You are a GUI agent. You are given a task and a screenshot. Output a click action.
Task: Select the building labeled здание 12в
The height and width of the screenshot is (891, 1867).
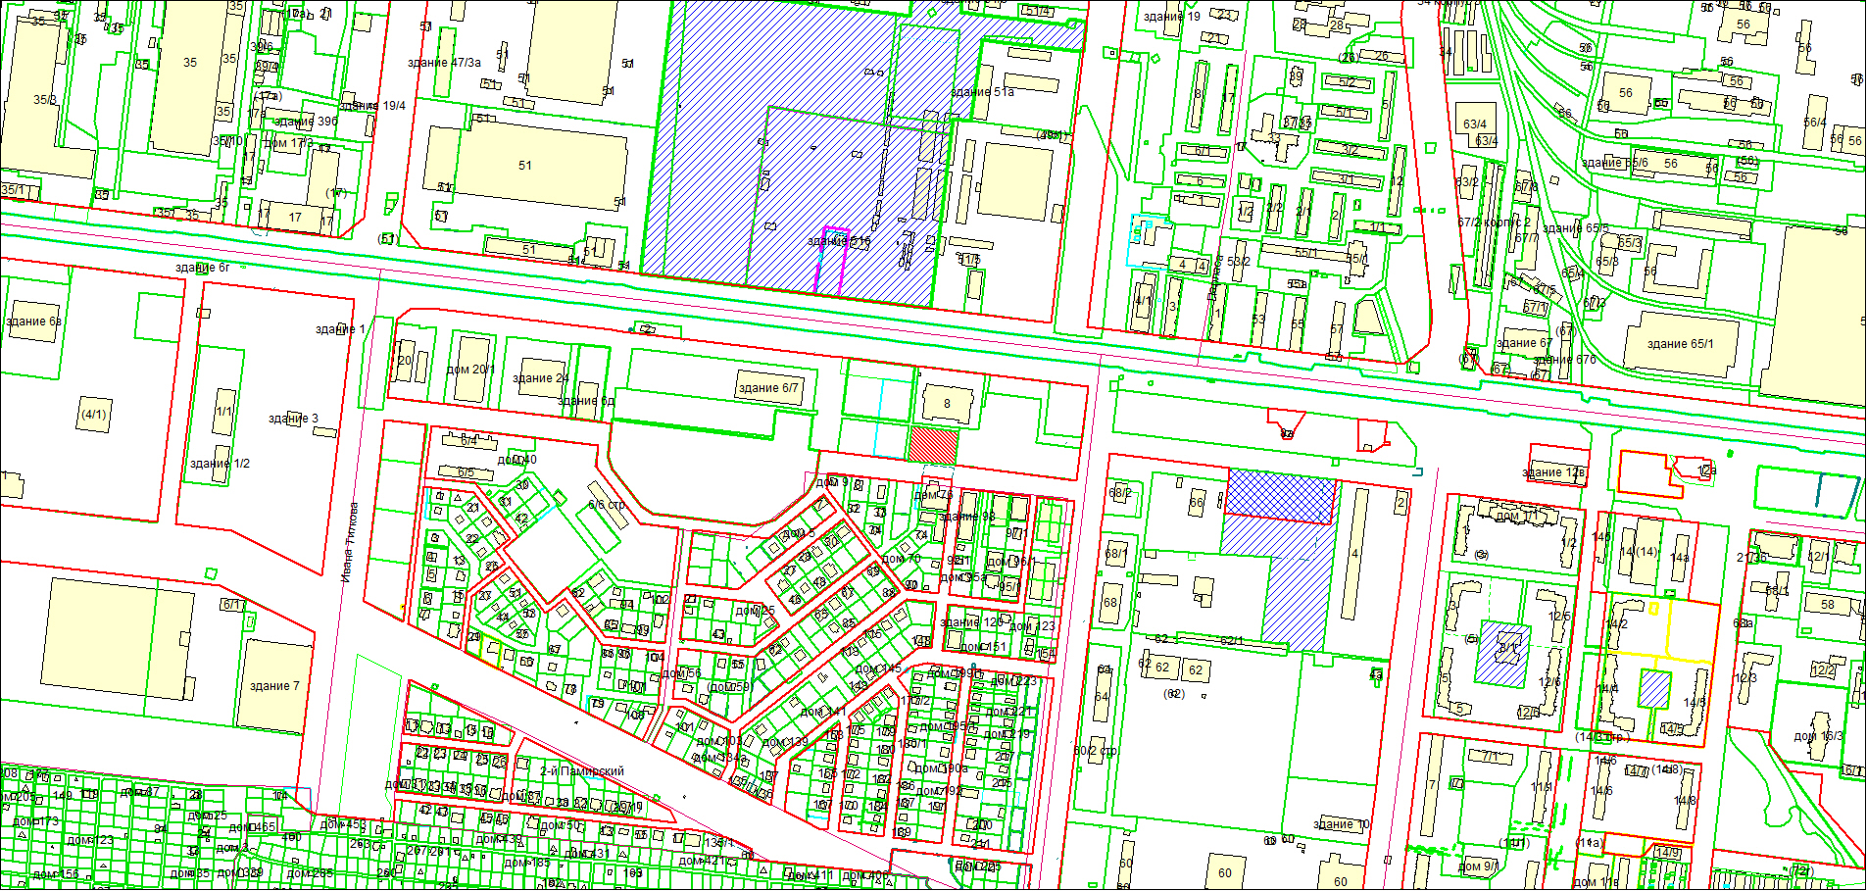point(1555,473)
